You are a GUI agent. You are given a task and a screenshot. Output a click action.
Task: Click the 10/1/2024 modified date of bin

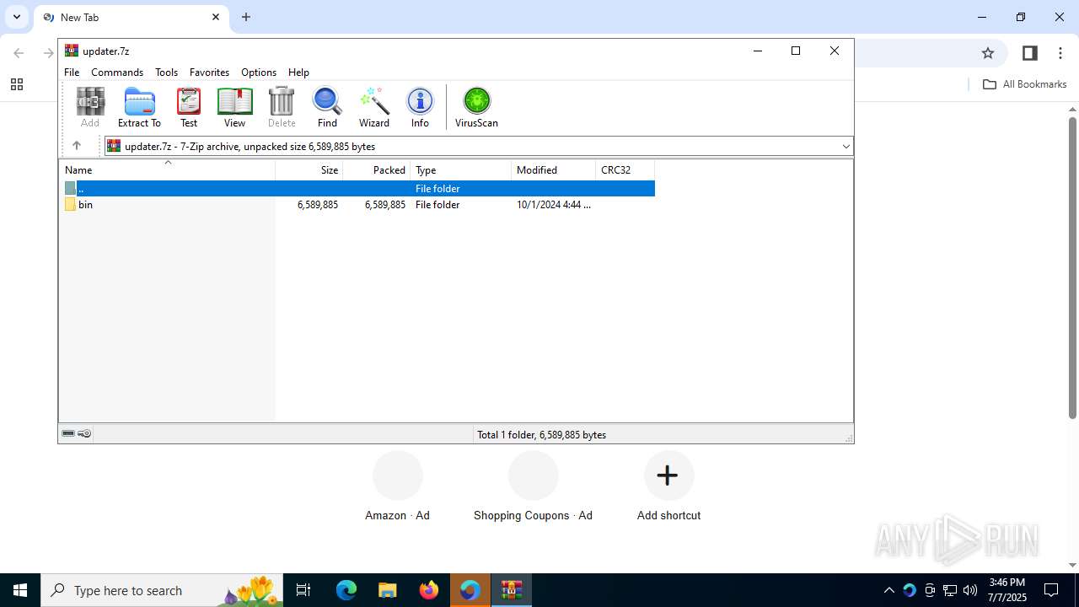pyautogui.click(x=554, y=205)
